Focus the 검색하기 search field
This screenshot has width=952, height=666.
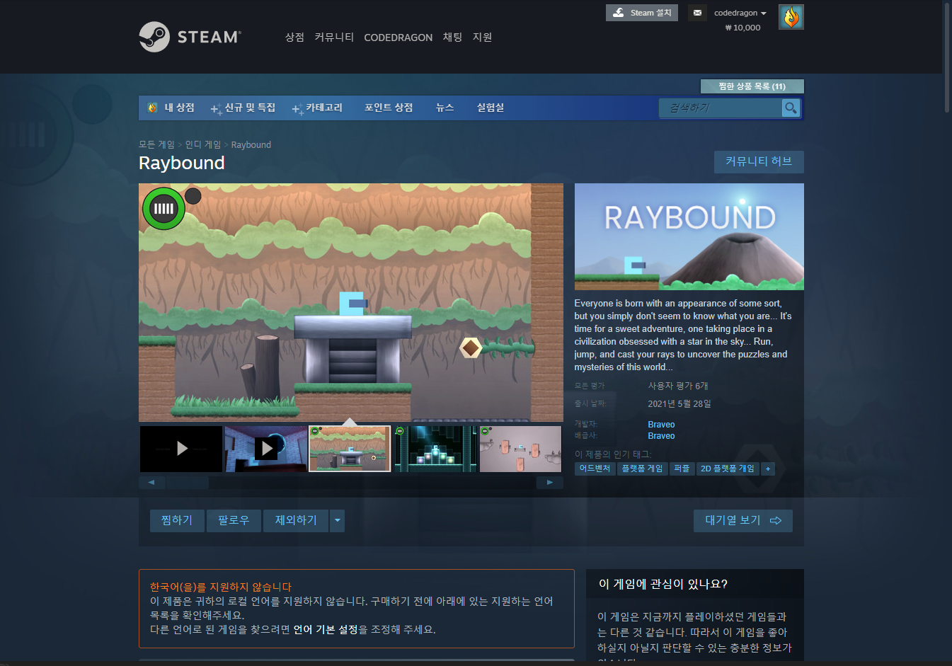click(721, 108)
